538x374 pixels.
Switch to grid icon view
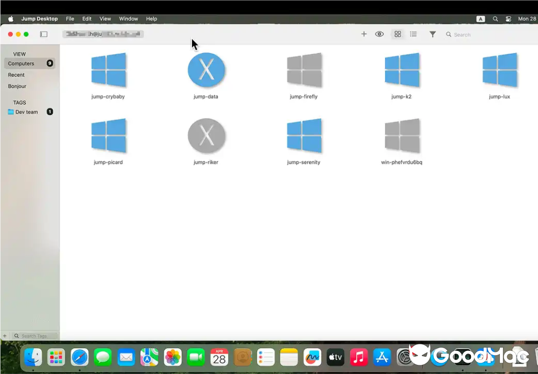click(398, 34)
